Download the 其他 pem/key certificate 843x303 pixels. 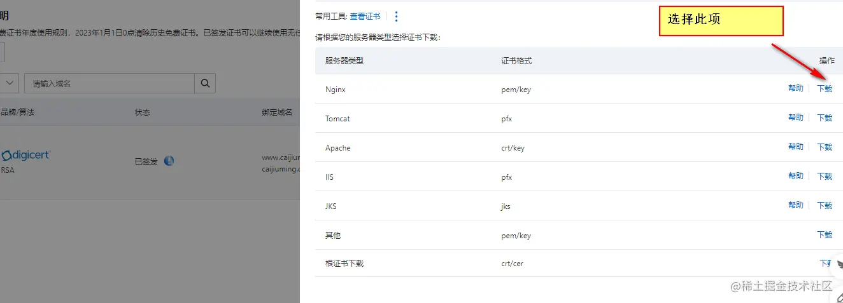[x=825, y=235]
